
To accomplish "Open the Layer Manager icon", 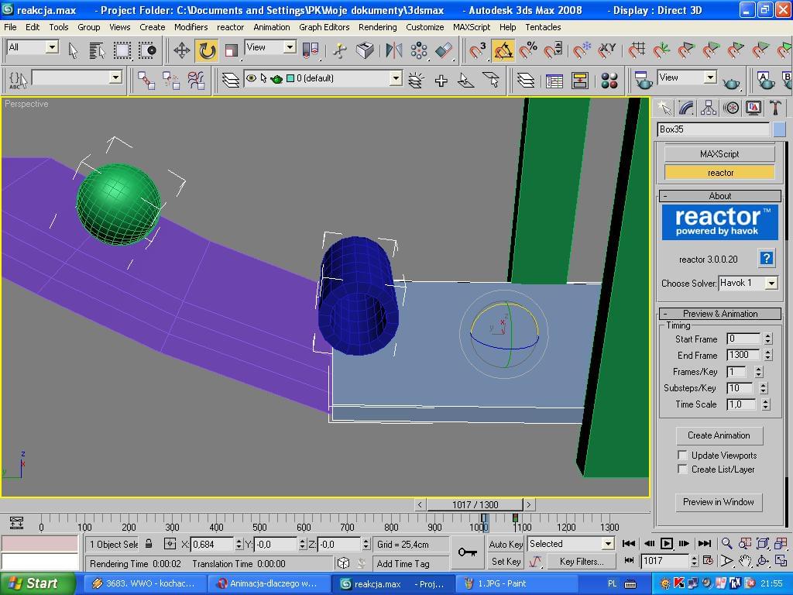I will tap(231, 80).
